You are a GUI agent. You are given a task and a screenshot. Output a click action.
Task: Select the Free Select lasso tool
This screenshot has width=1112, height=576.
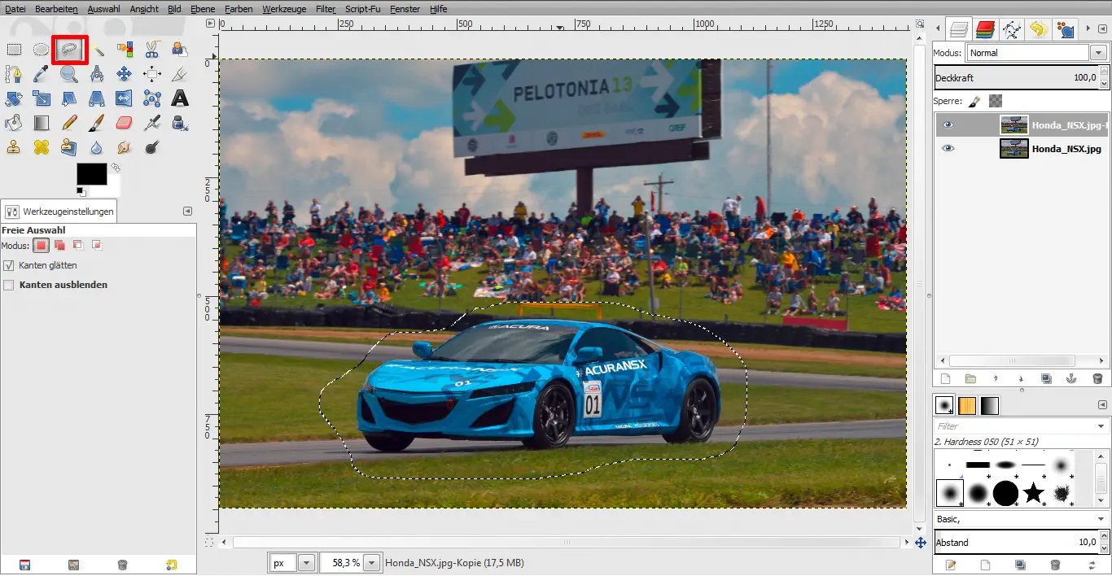(x=69, y=50)
